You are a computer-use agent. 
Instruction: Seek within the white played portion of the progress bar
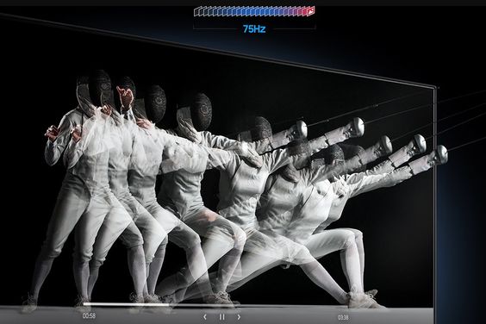pos(126,304)
